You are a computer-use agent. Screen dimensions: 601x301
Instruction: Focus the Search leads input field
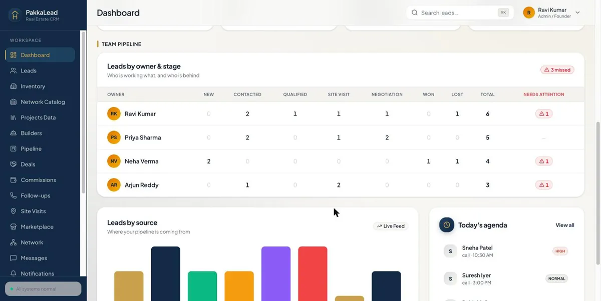(460, 12)
